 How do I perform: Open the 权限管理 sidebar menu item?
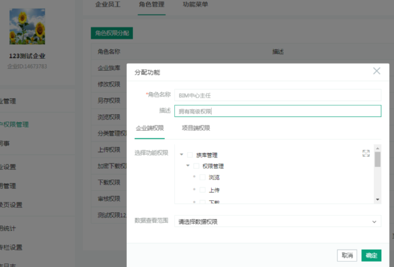coord(14,125)
